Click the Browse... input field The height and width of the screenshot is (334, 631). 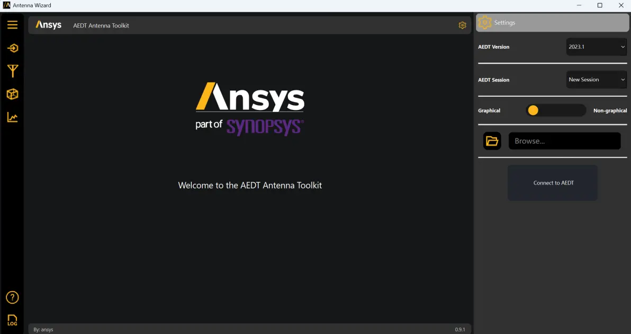(x=565, y=141)
